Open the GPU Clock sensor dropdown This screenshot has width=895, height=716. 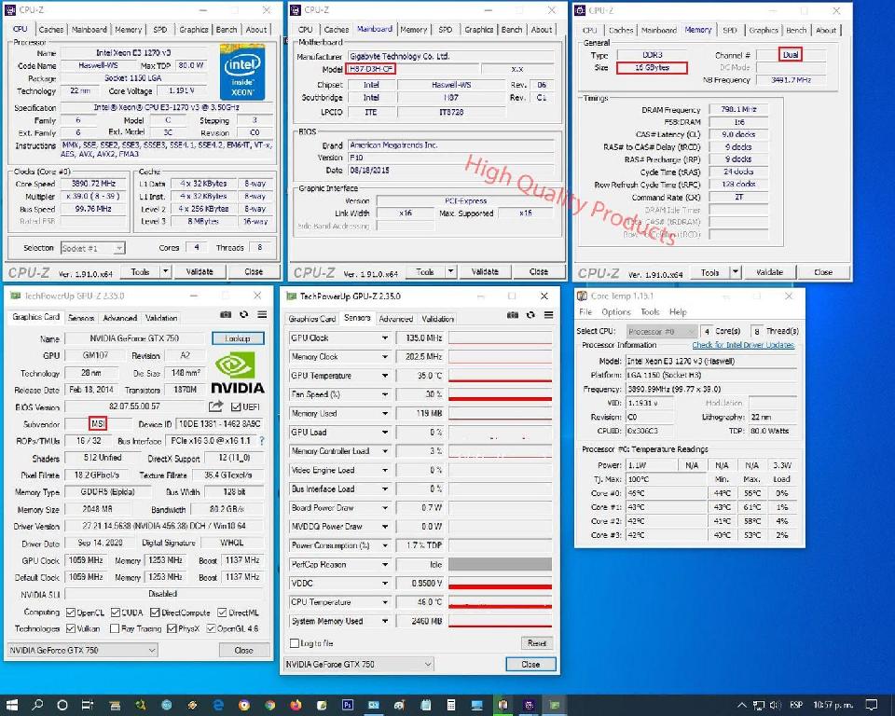[385, 337]
